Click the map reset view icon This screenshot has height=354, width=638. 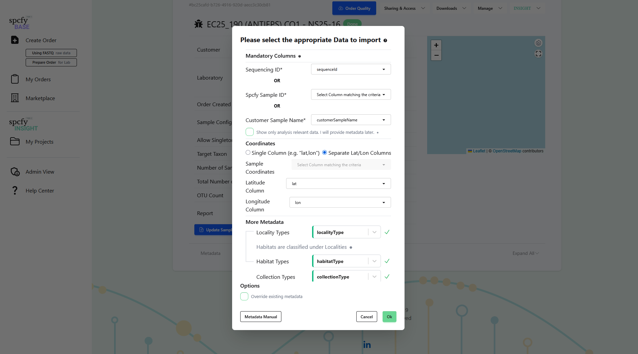(538, 43)
